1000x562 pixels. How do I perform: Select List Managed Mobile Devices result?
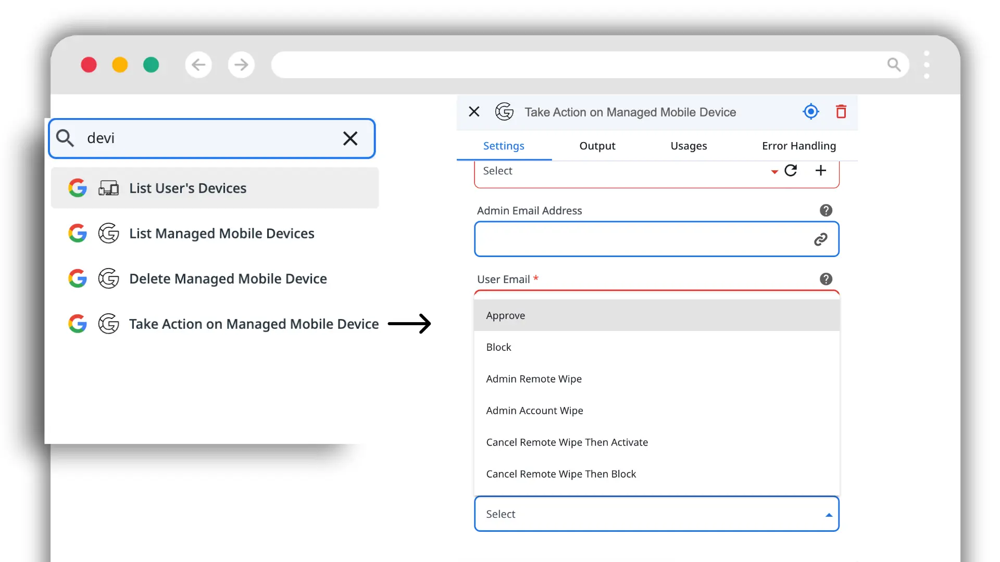click(215, 233)
